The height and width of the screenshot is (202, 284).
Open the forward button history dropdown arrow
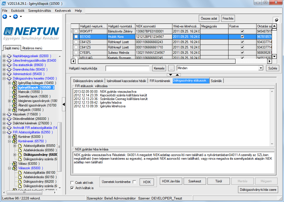coord(21,17)
